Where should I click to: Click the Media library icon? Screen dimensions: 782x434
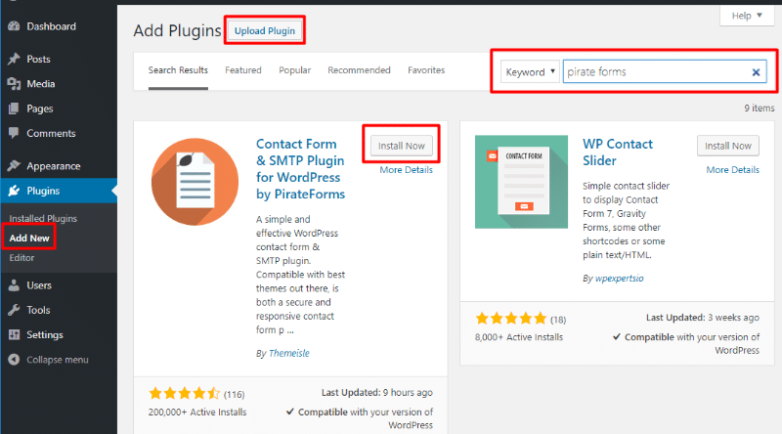tap(14, 84)
